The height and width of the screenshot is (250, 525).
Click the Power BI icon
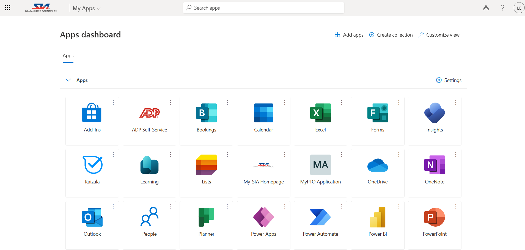(x=378, y=217)
